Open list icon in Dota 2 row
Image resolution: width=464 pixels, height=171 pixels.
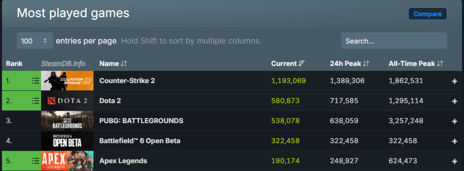coord(35,101)
